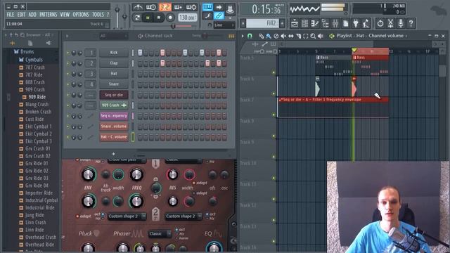Open the VIEW menu
Screen dimensions: 450x253
[65, 15]
